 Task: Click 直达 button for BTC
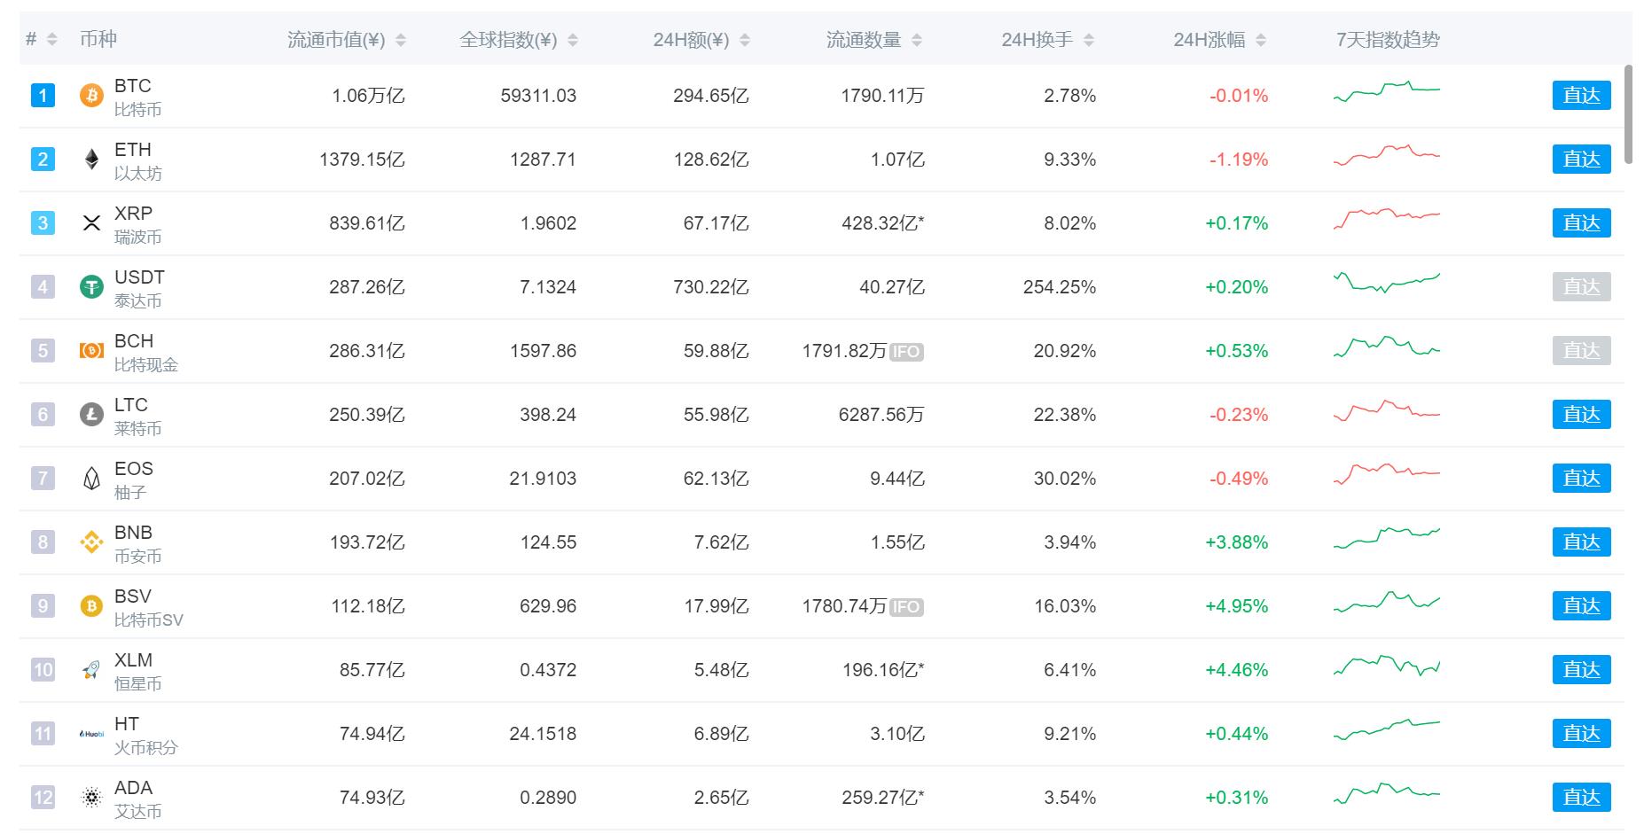point(1581,95)
